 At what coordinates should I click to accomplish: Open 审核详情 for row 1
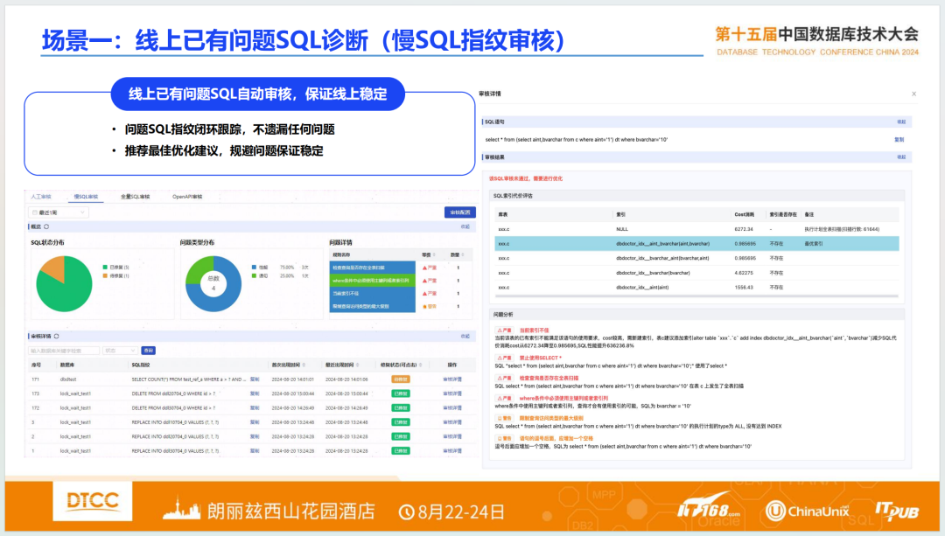pyautogui.click(x=452, y=451)
